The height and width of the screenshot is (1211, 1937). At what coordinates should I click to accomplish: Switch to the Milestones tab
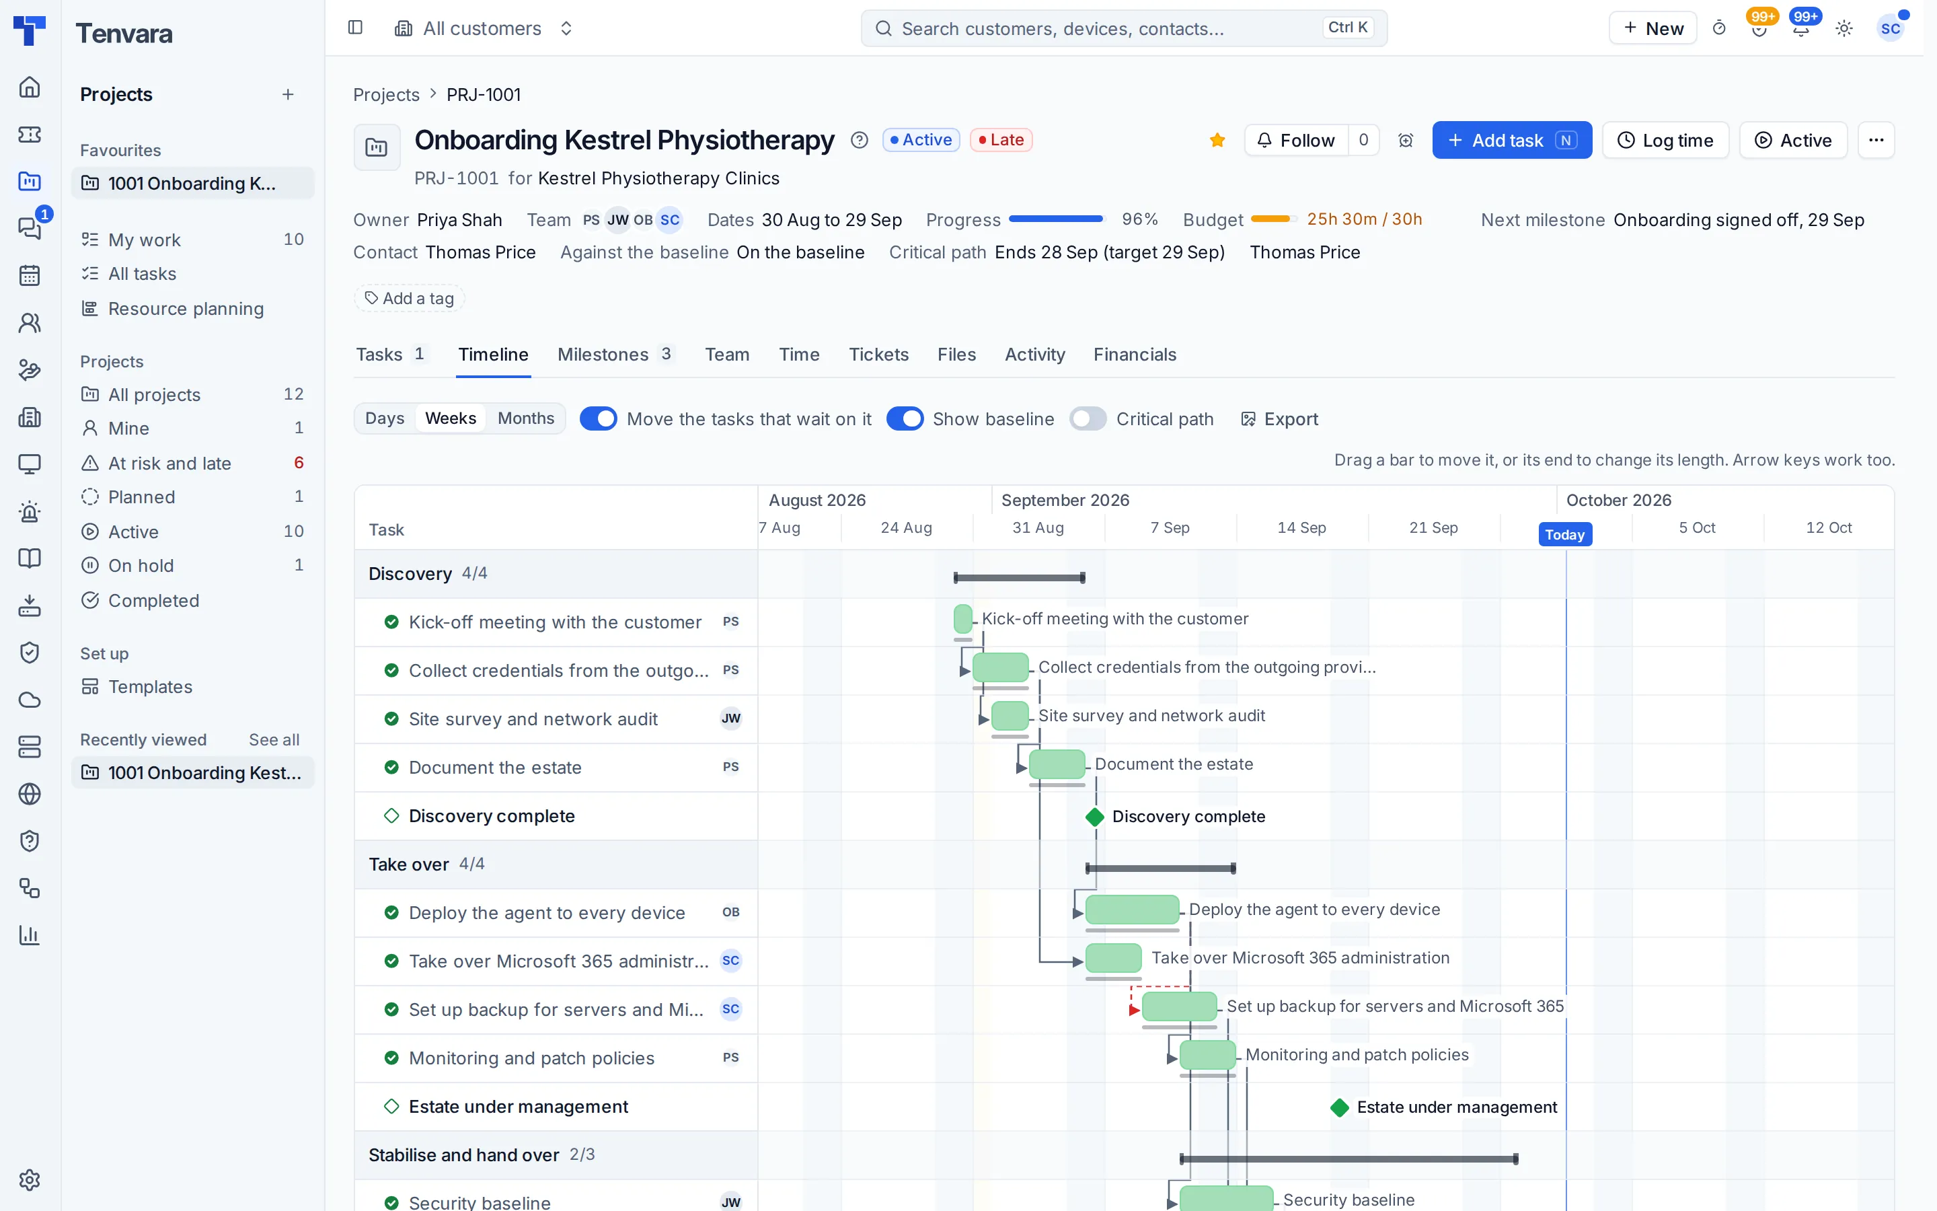tap(615, 354)
